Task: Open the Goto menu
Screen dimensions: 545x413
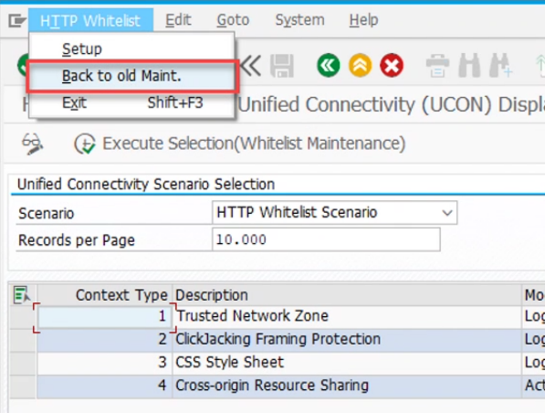Action: pyautogui.click(x=233, y=20)
